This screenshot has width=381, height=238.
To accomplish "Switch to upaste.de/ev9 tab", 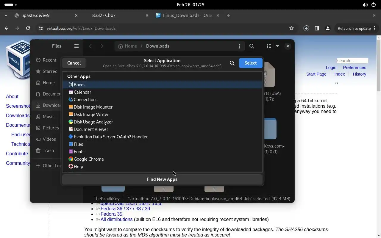I will 46,15.
